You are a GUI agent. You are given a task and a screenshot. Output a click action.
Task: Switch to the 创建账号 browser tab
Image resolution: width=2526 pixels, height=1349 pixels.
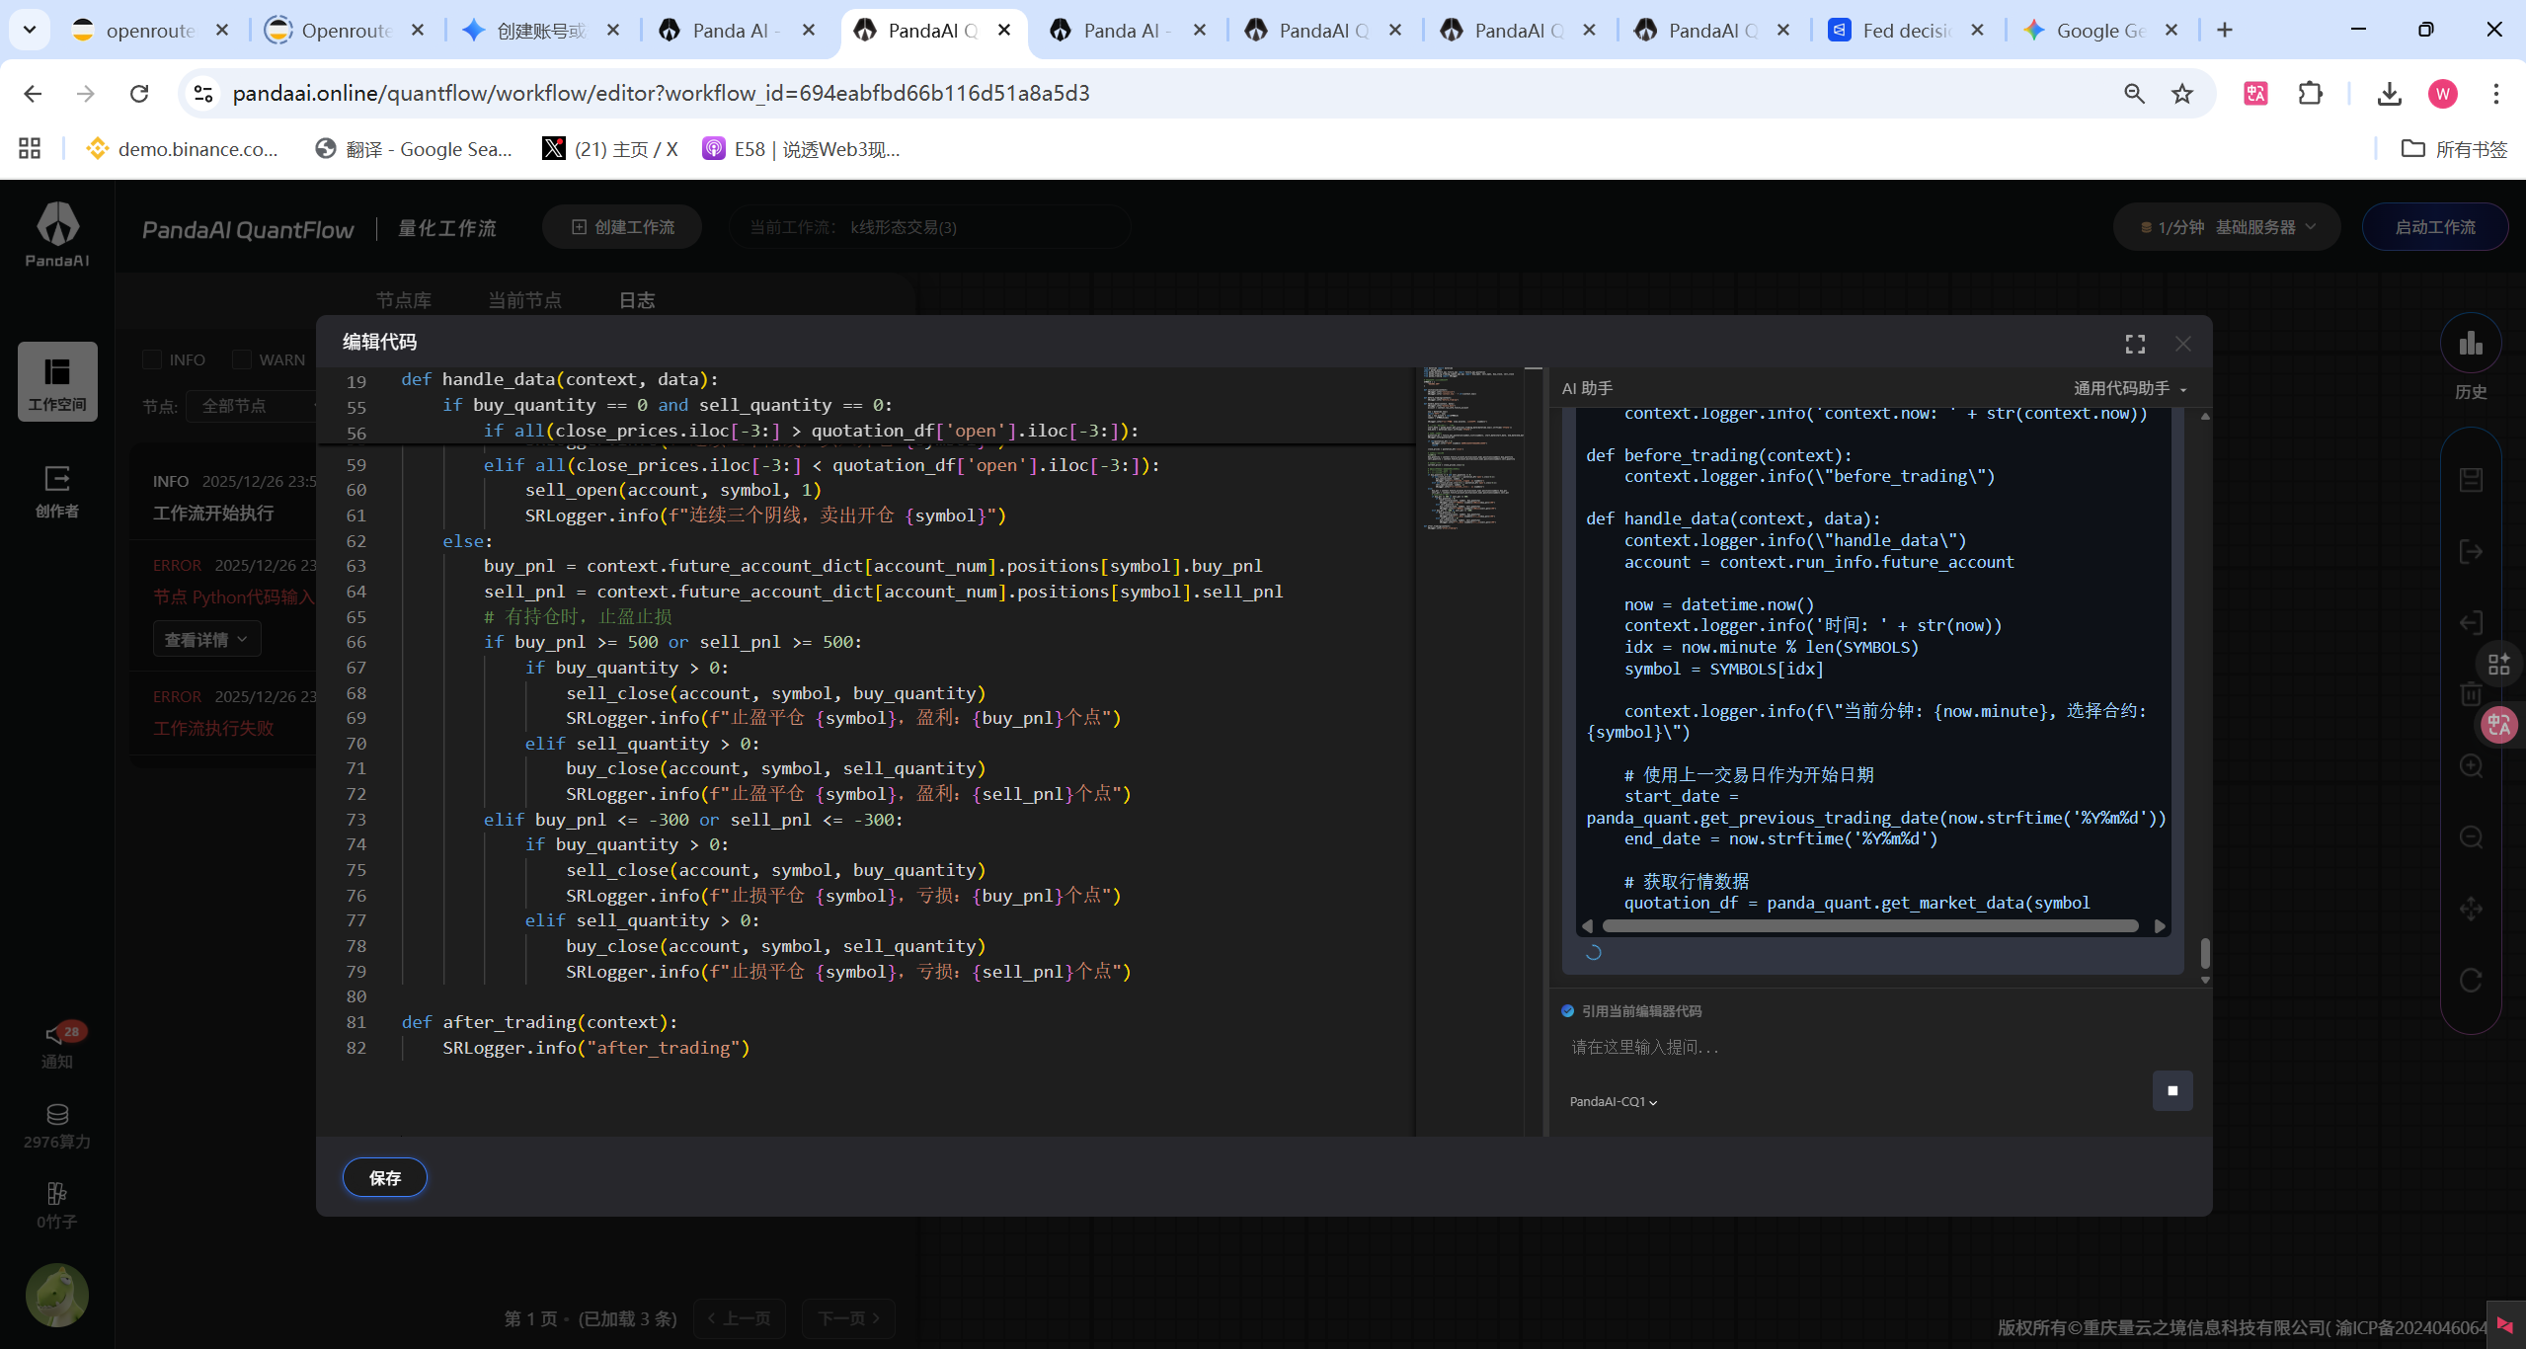(539, 31)
